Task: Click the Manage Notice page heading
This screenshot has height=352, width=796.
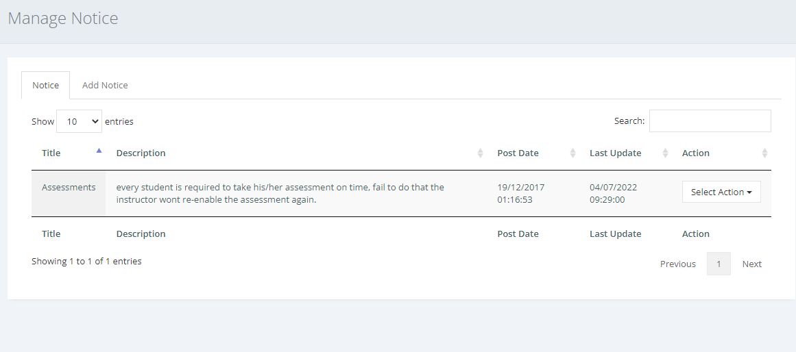Action: click(x=63, y=18)
